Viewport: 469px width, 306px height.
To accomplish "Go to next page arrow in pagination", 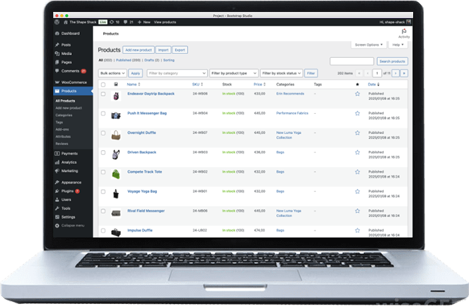I will tap(395, 73).
